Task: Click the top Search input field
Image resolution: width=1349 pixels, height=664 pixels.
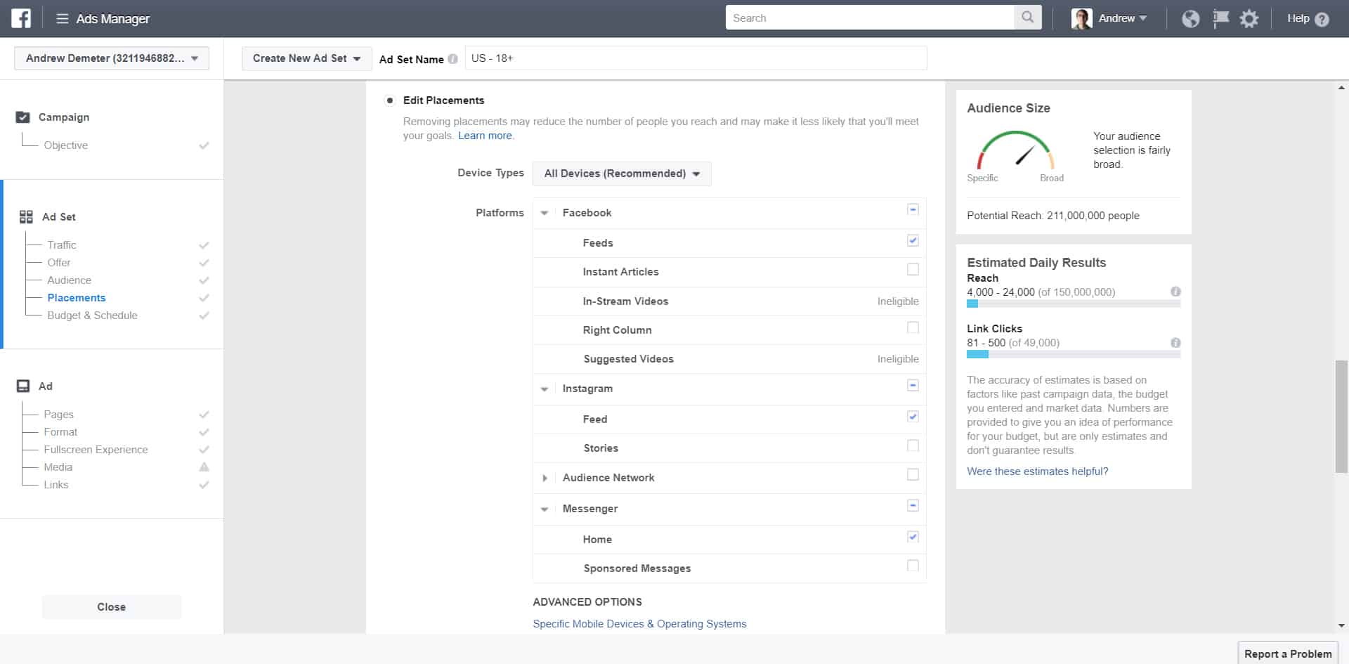Action: (870, 18)
